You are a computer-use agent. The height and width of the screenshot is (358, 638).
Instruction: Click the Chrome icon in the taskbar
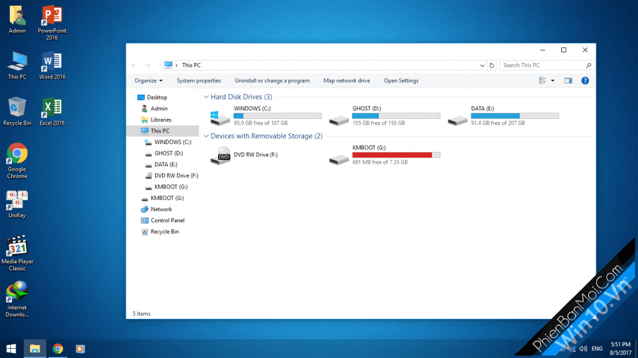tap(58, 349)
